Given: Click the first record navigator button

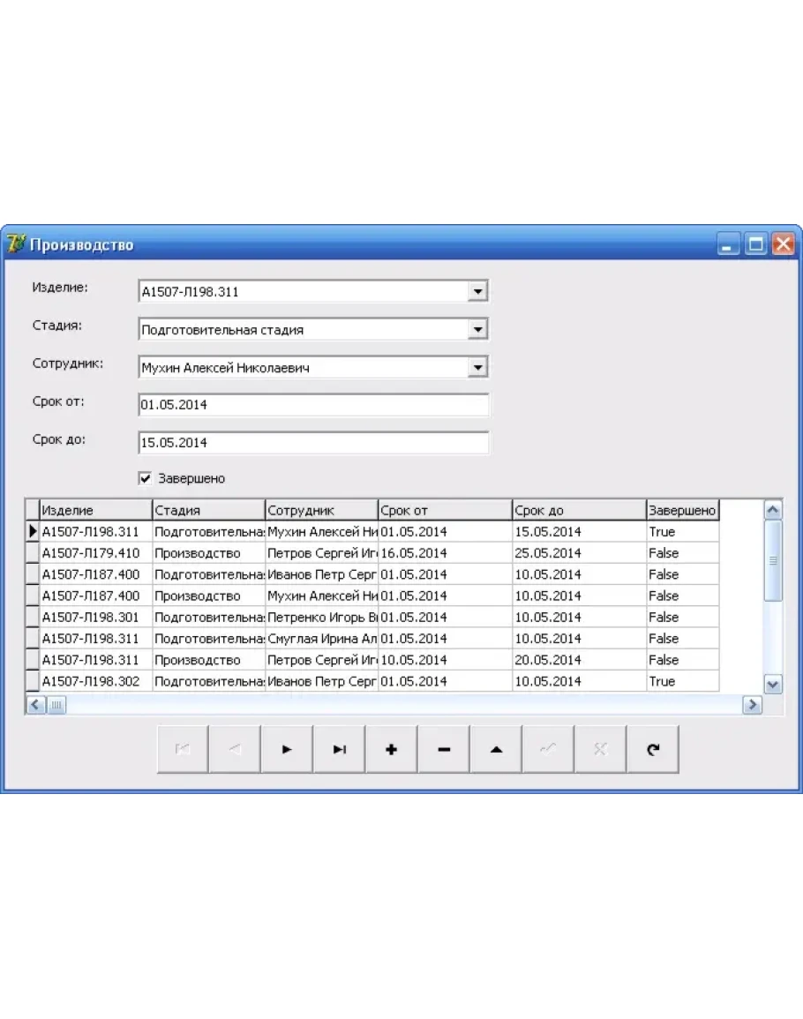Looking at the screenshot, I should pyautogui.click(x=183, y=749).
